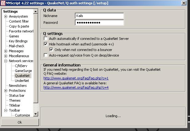
Task: Open general QuakeNet FAQ link c=4
Action: click(x=76, y=87)
